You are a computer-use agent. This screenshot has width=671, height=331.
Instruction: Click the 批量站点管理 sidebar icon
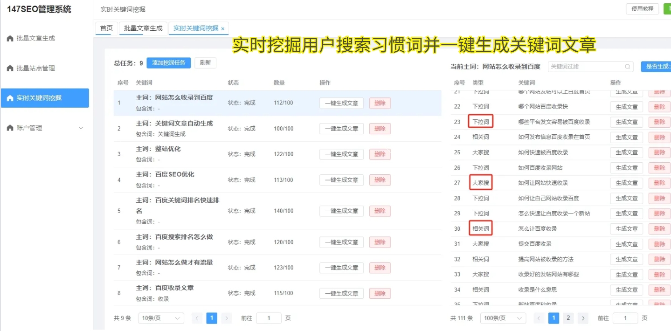tap(10, 68)
